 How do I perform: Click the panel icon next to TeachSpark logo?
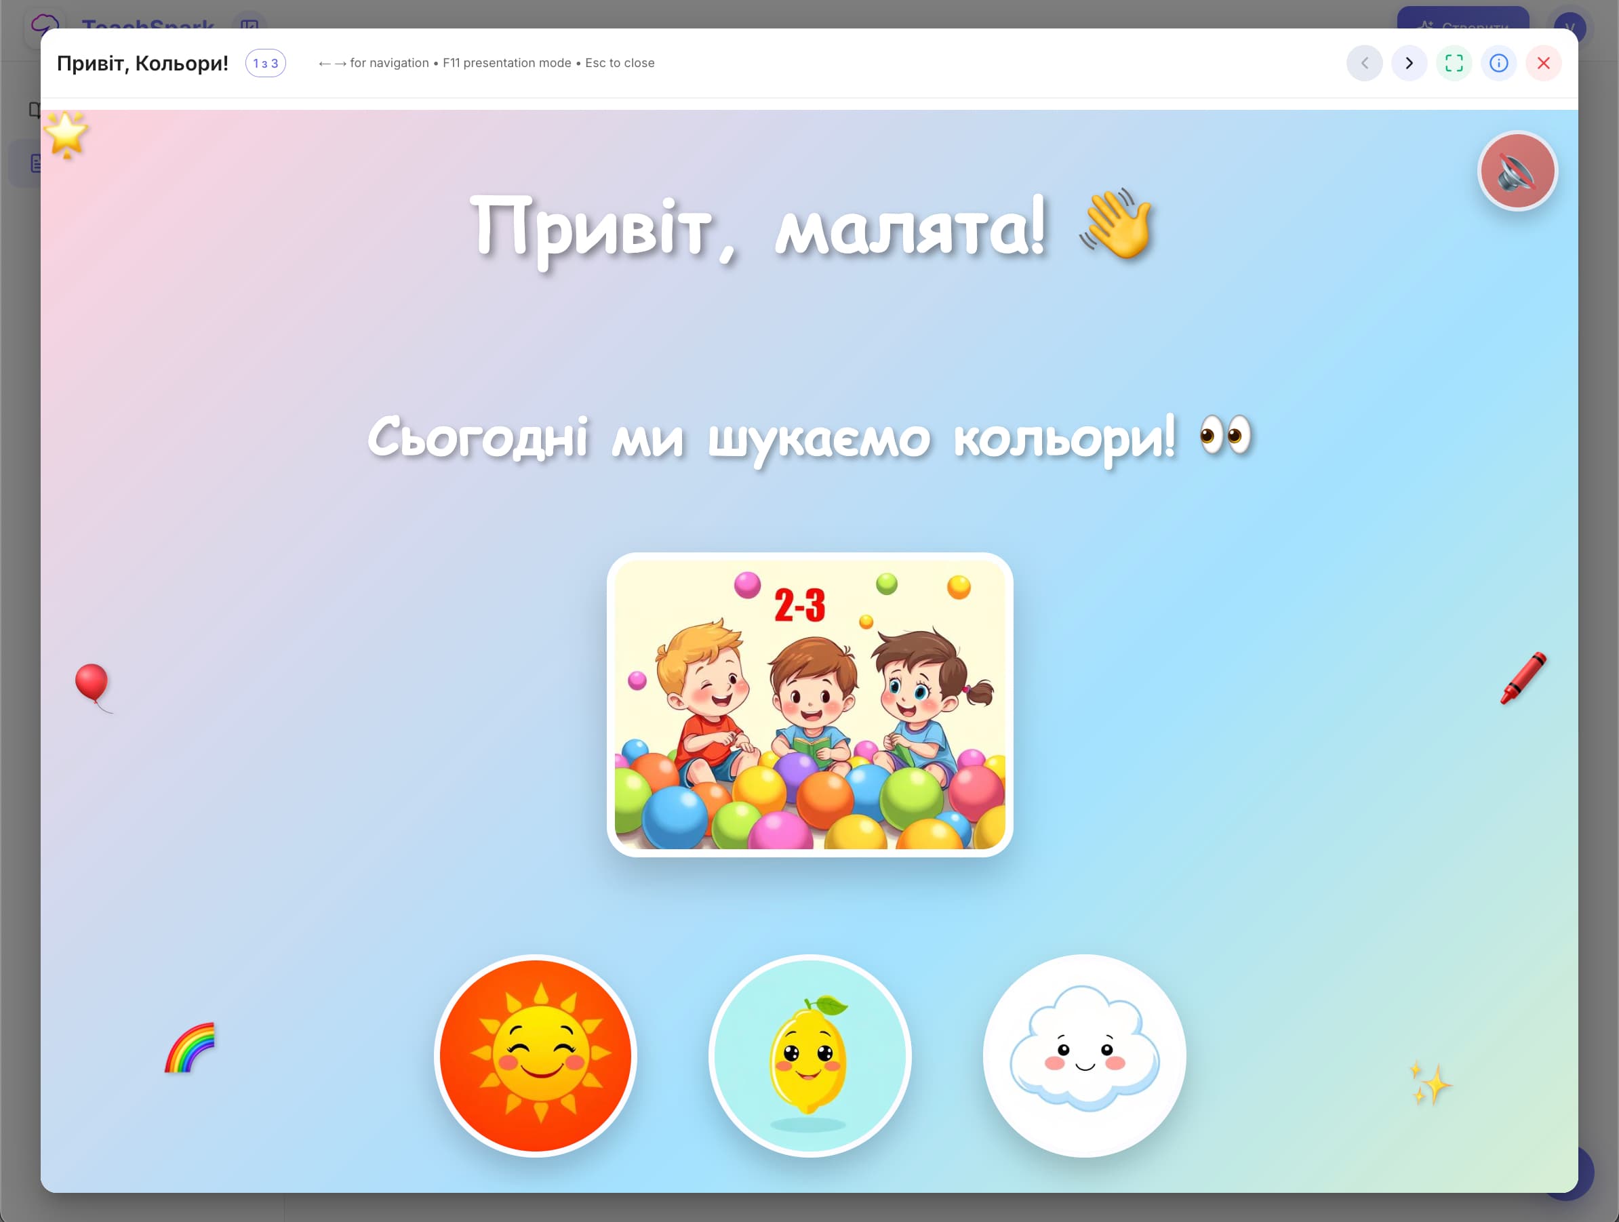pyautogui.click(x=249, y=26)
